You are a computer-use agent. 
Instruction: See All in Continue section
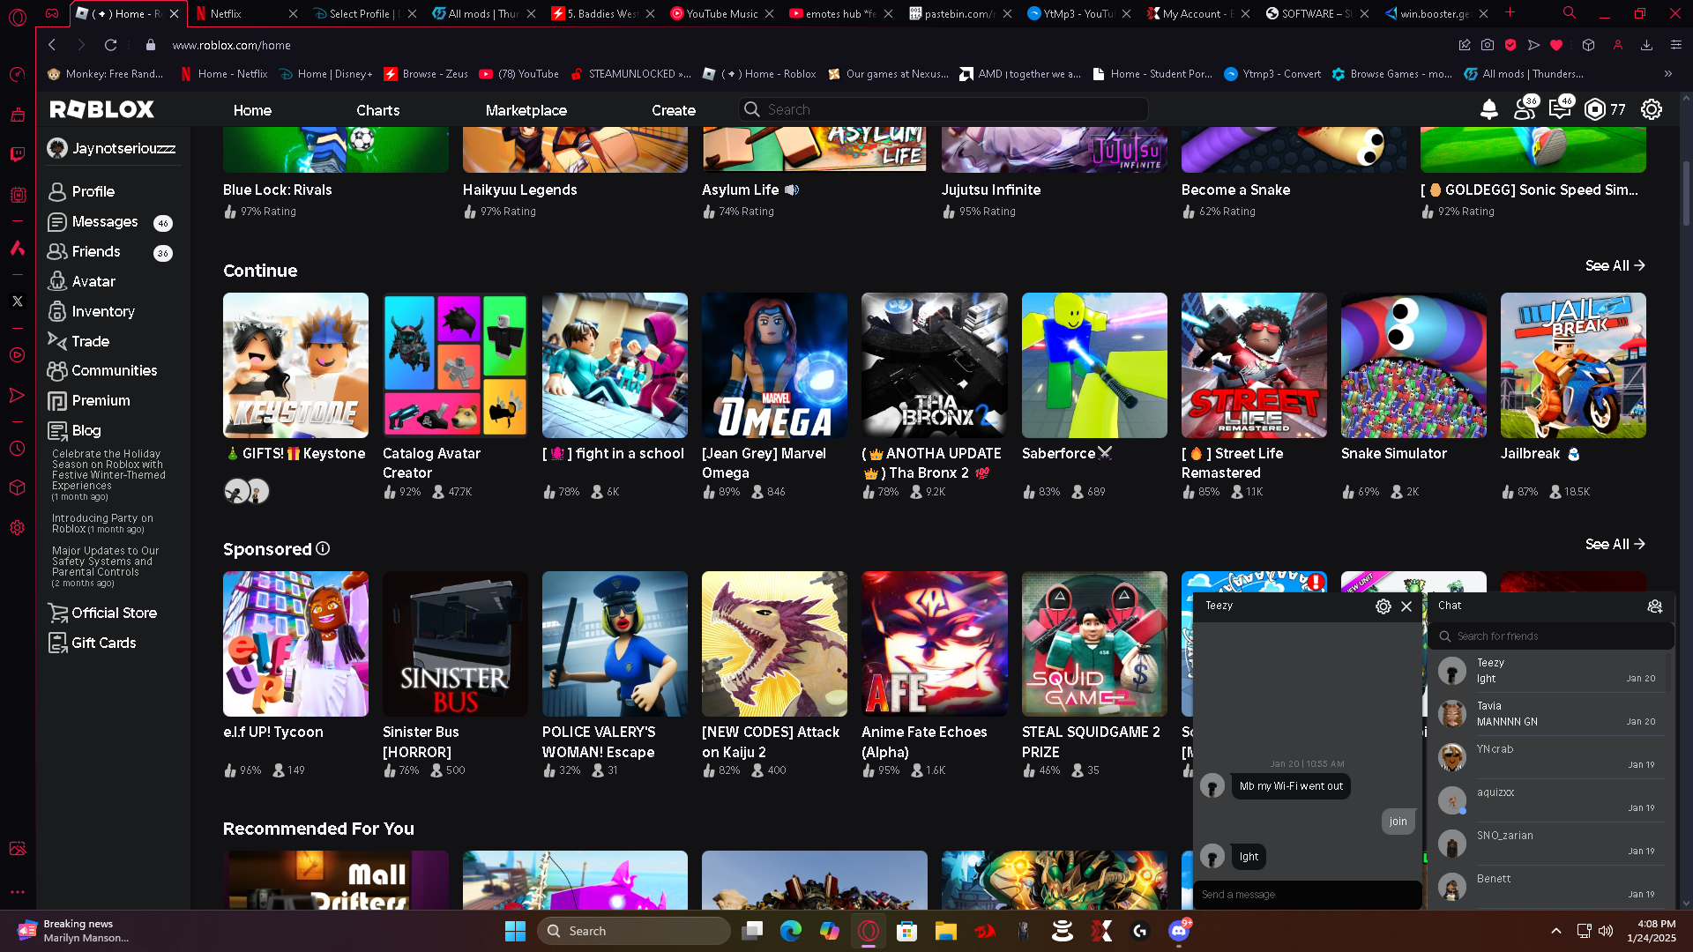click(x=1614, y=265)
